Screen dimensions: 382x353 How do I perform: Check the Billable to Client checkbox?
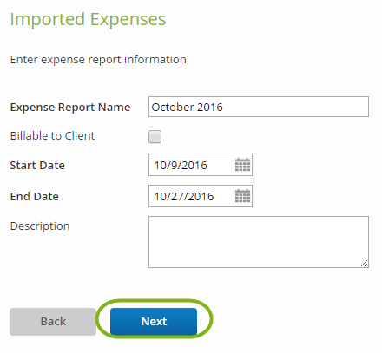click(155, 136)
